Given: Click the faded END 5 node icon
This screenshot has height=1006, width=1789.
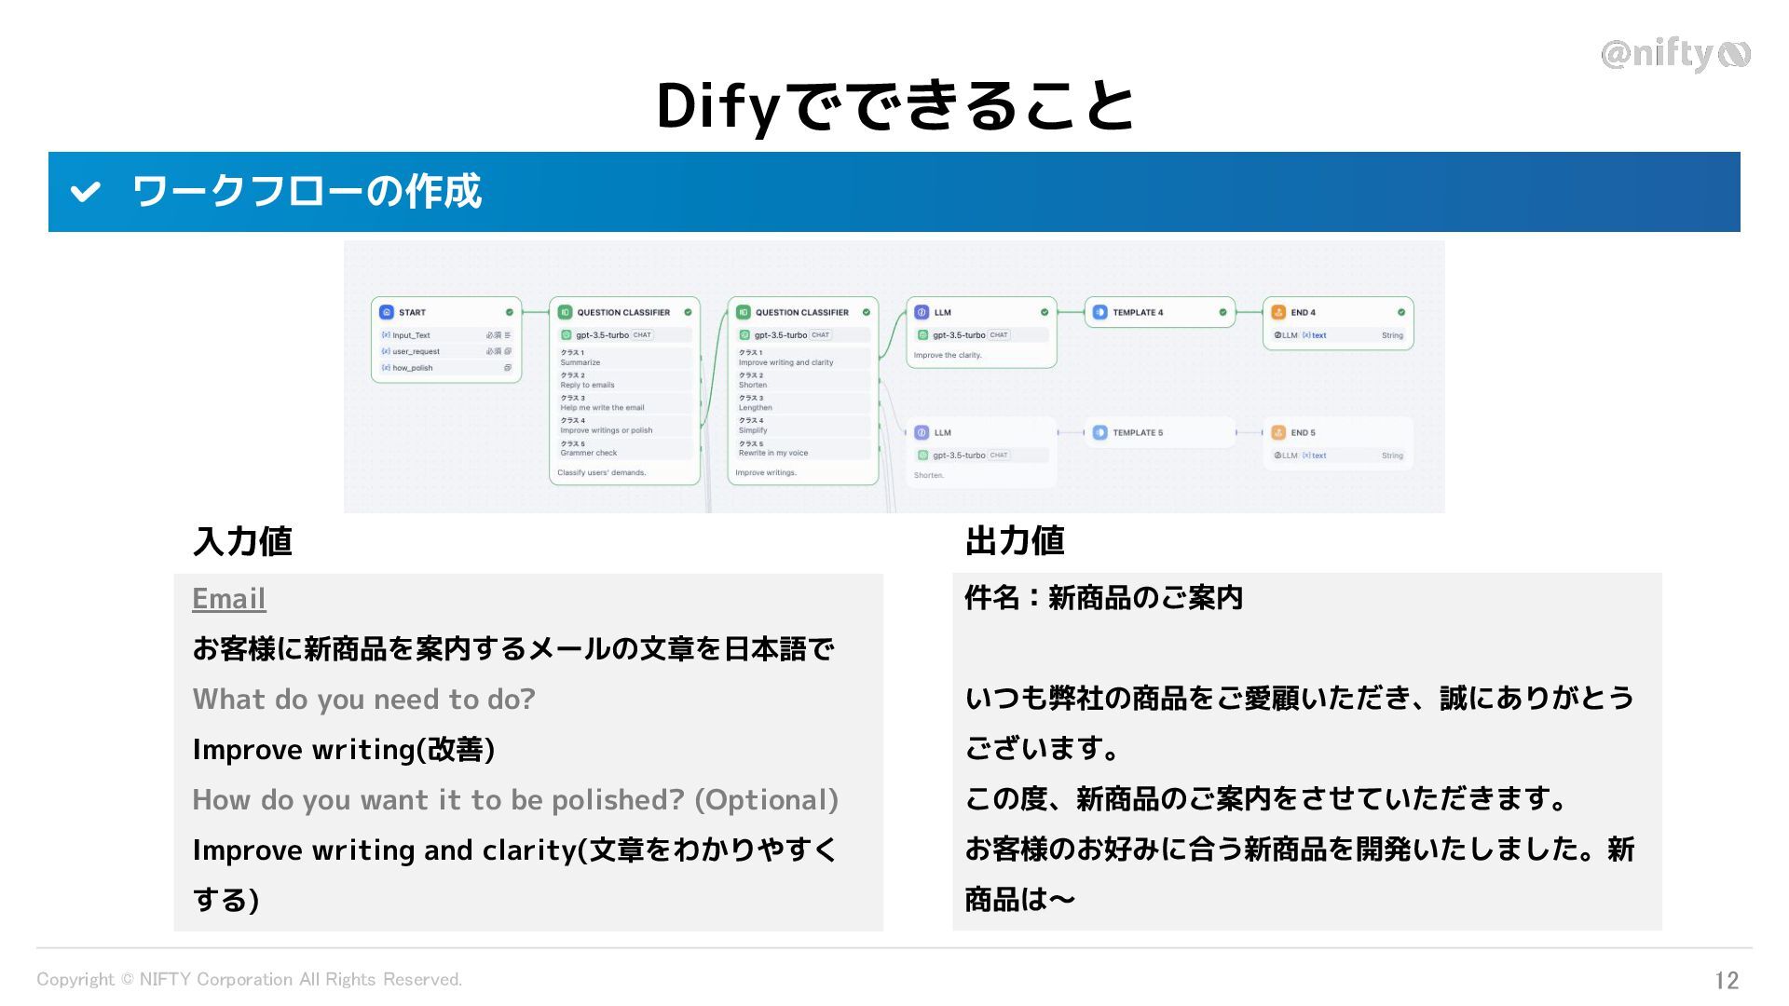Looking at the screenshot, I should pos(1278,432).
